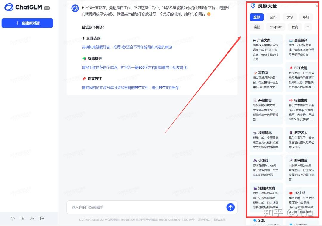The height and width of the screenshot is (226, 322).
Task: Click the 广告文案 card icon
Action: [x=255, y=40]
